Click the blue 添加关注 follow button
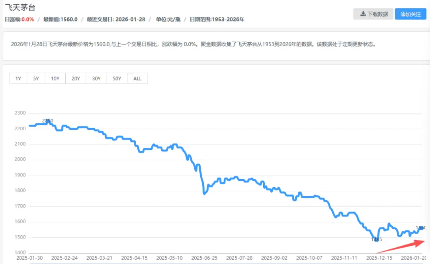The width and height of the screenshot is (430, 264). click(x=410, y=14)
